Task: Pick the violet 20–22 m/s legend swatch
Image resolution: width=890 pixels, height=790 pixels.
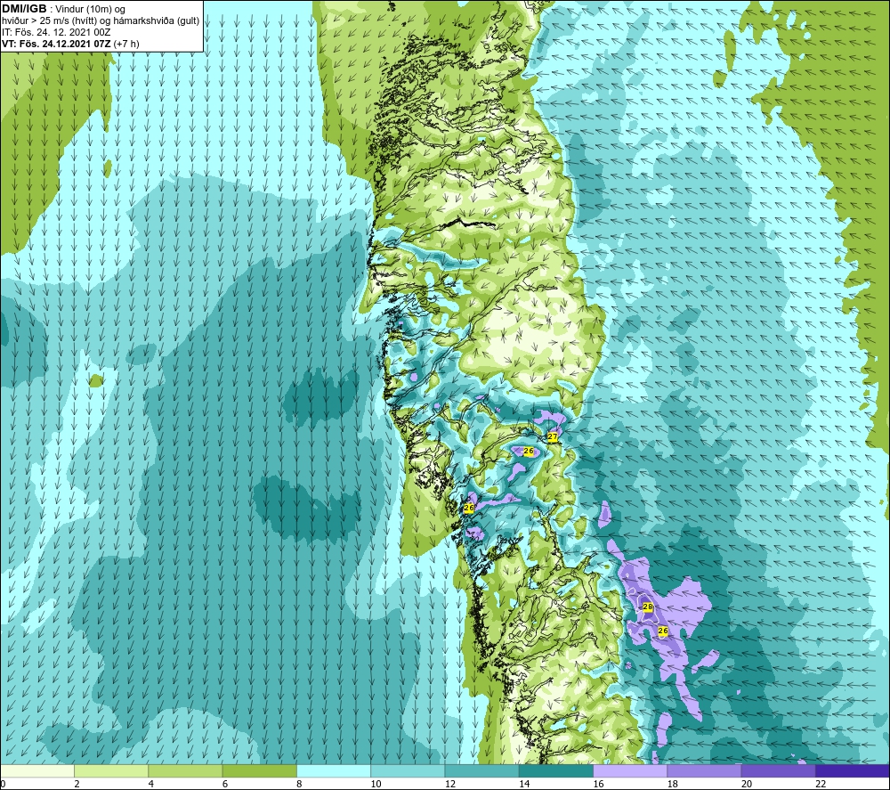Action: click(778, 770)
